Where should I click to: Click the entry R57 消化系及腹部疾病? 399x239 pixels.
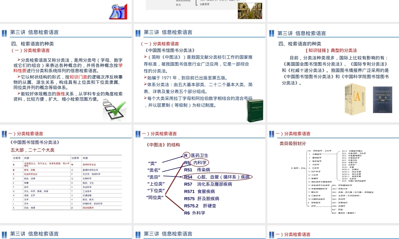tap(208, 184)
